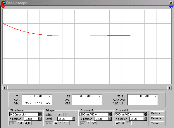Set Channel B coupling to 0

click(x=123, y=123)
